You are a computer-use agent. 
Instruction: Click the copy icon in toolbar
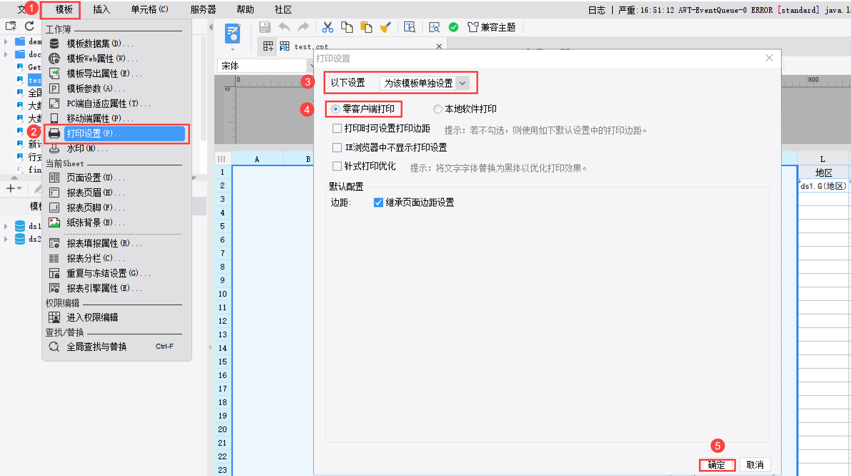(x=346, y=27)
